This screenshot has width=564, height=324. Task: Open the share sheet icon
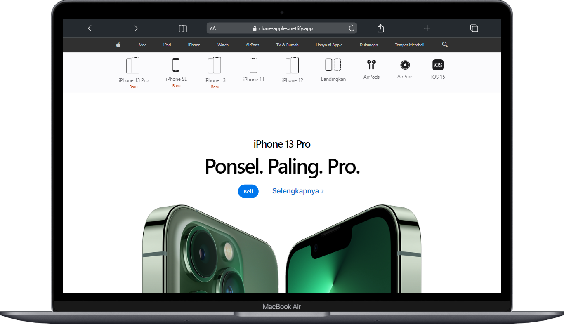(x=380, y=28)
